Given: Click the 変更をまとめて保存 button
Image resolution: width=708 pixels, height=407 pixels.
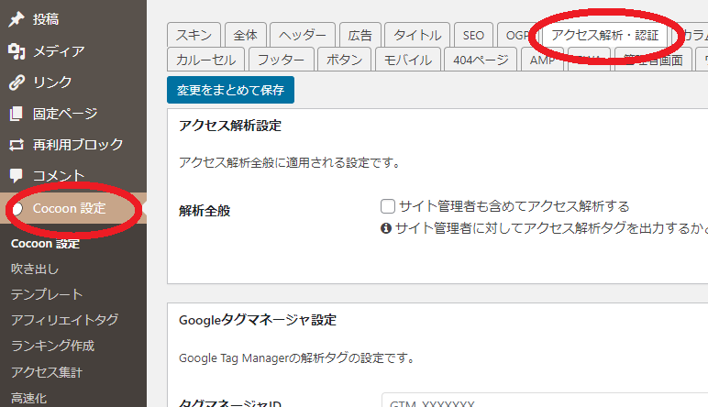Looking at the screenshot, I should coord(230,90).
